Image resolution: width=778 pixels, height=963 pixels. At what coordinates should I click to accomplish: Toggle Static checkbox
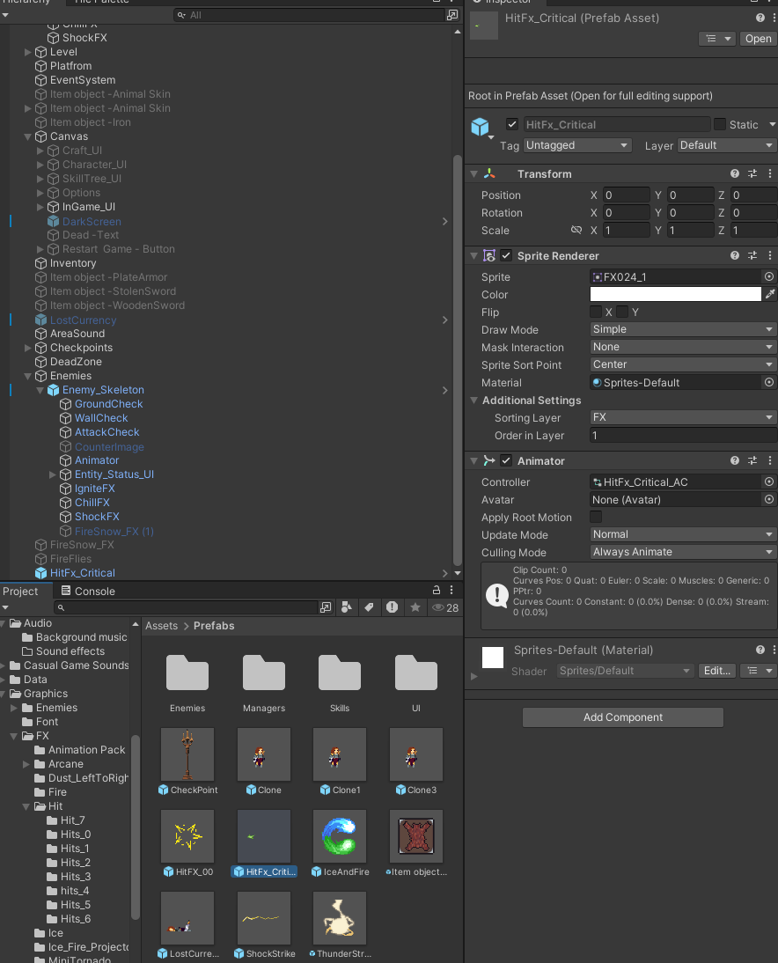pos(720,124)
